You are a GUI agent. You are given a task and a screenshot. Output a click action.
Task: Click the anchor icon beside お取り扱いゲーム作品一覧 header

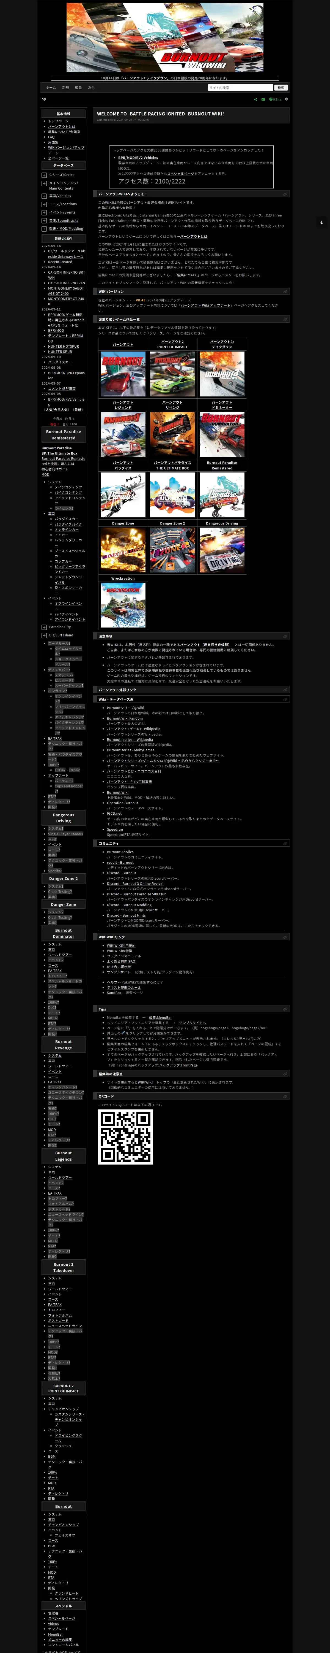(x=285, y=319)
